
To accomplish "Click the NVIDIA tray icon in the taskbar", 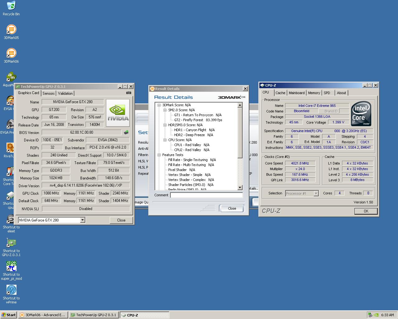I will point(376,315).
